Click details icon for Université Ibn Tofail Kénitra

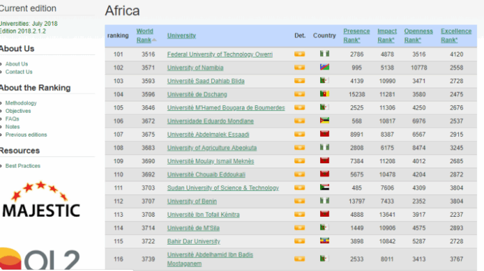299,214
